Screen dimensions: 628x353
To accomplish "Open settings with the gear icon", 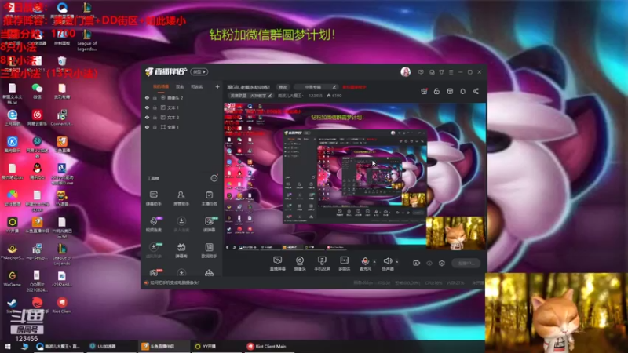I will (442, 263).
